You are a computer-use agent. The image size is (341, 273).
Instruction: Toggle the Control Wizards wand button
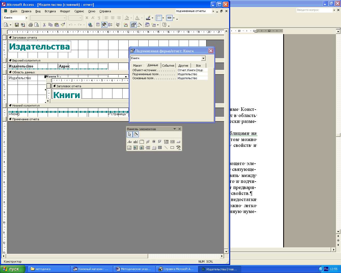coord(136,134)
